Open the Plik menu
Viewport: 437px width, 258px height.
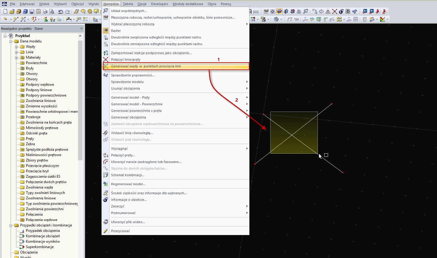(x=13, y=4)
